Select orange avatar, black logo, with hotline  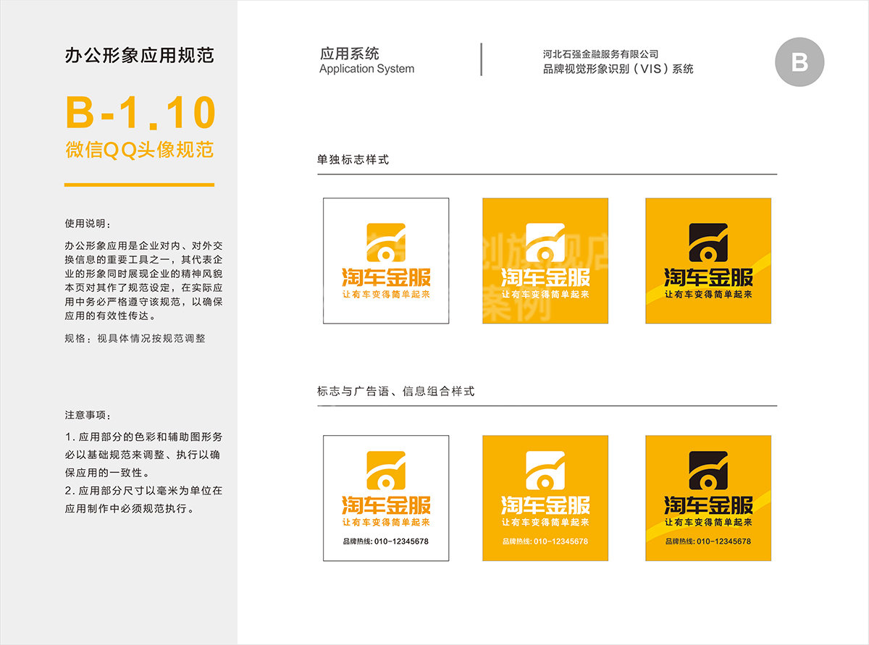[x=708, y=498]
